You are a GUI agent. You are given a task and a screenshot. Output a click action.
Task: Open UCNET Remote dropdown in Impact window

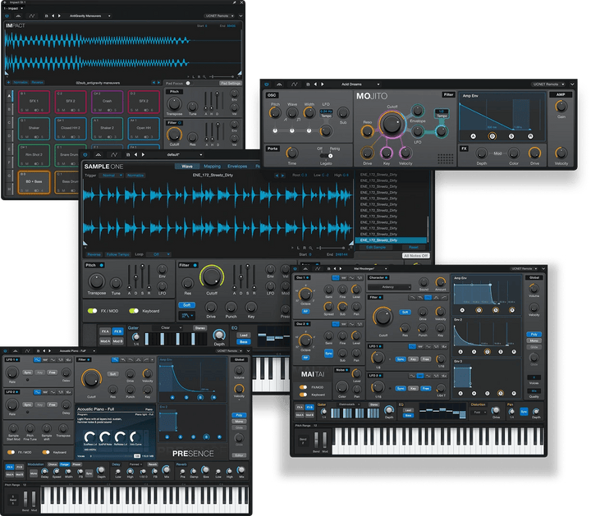click(219, 16)
